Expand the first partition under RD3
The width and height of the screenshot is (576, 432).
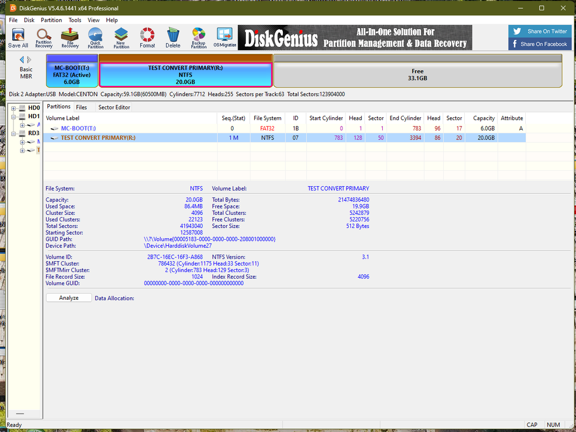[23, 142]
